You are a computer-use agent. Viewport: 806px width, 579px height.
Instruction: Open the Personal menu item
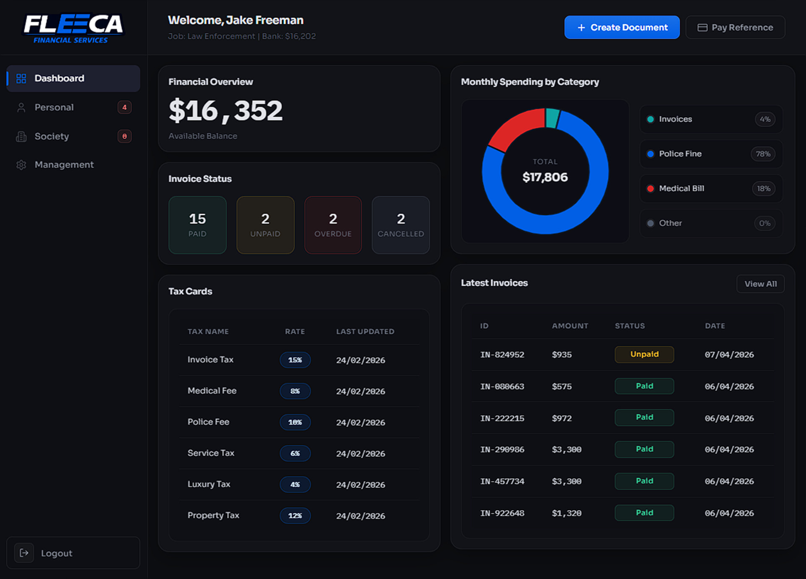pyautogui.click(x=54, y=107)
